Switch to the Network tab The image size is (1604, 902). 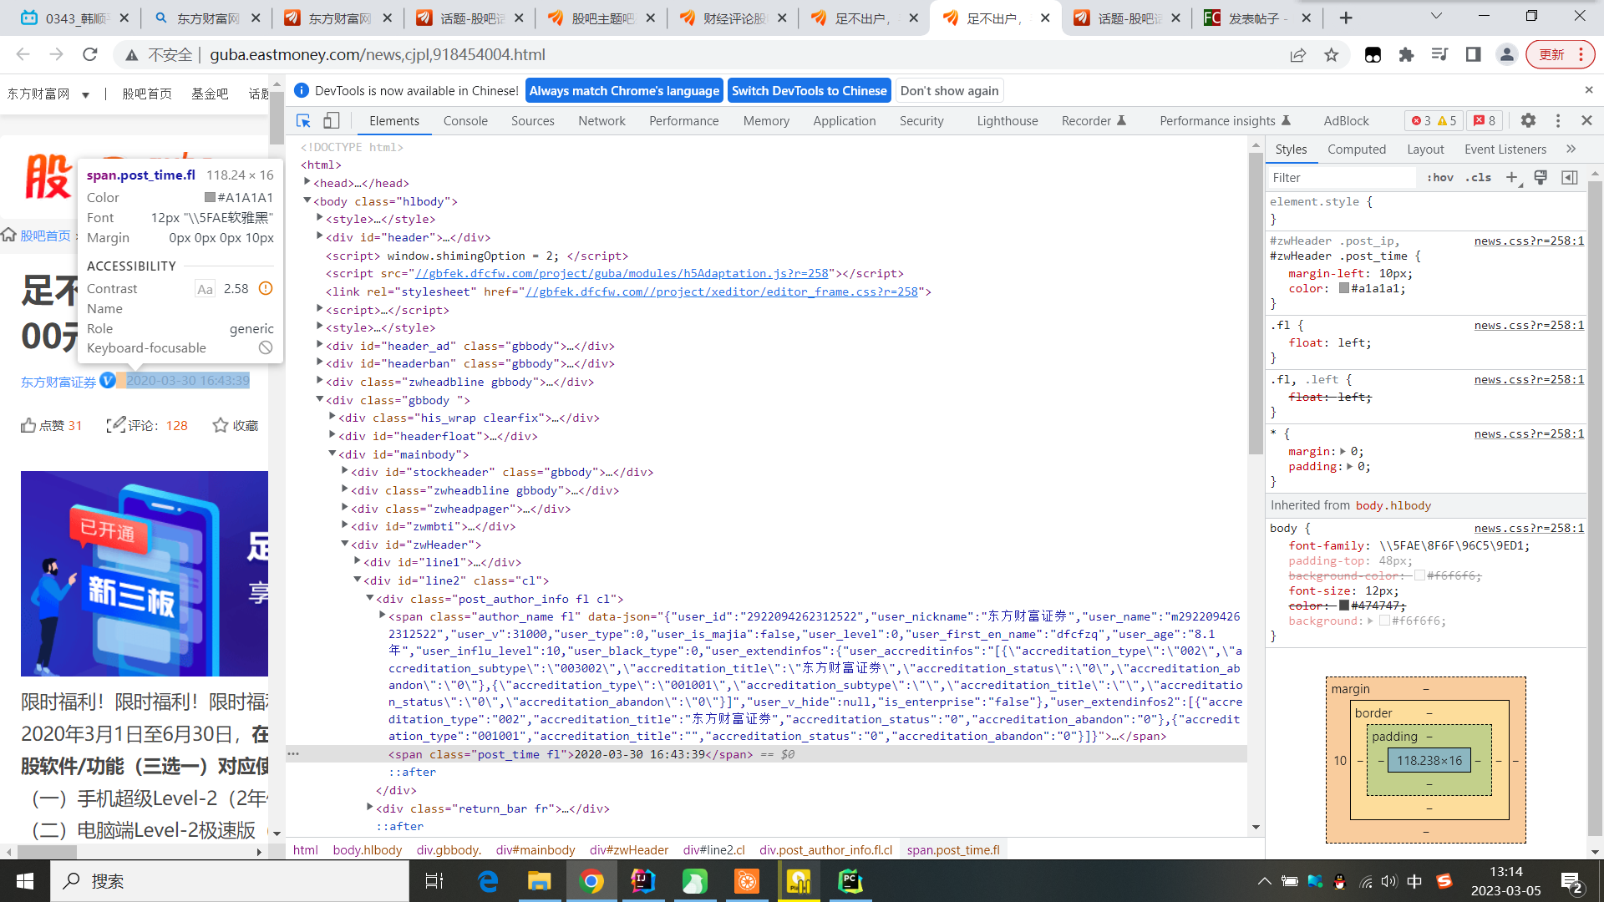coord(601,121)
